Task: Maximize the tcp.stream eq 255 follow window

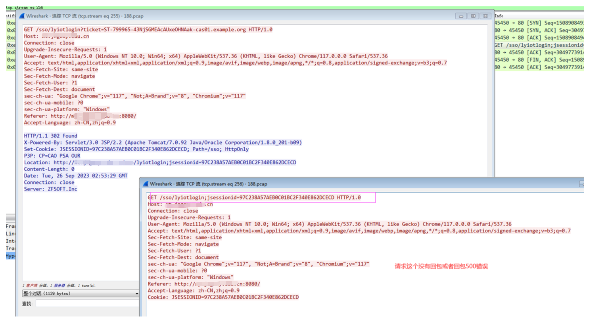Action: [473, 16]
